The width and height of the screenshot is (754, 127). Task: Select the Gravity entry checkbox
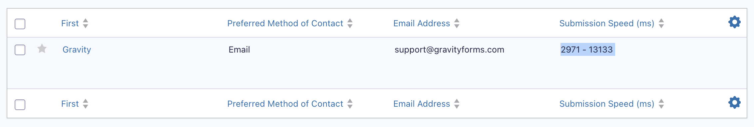pos(20,50)
